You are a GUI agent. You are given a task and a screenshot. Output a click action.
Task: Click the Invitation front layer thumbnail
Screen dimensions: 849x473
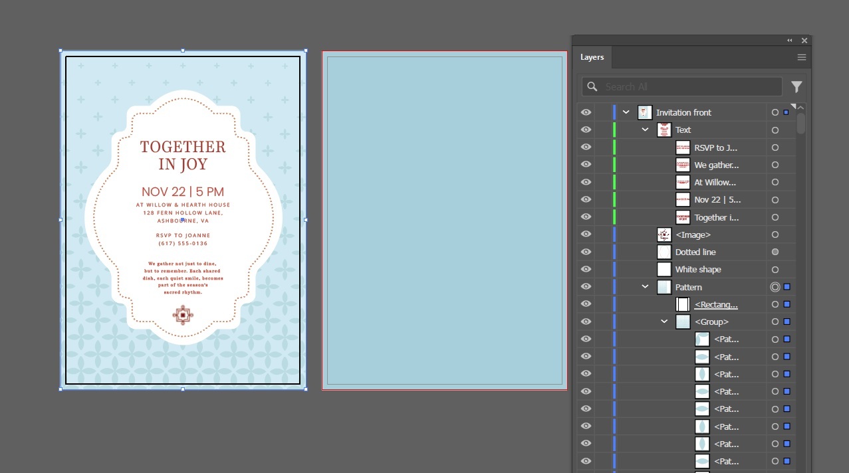click(644, 112)
